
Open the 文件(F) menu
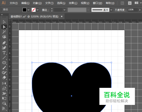tap(14, 3)
